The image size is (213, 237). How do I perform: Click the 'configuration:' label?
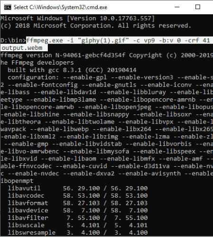[33, 77]
